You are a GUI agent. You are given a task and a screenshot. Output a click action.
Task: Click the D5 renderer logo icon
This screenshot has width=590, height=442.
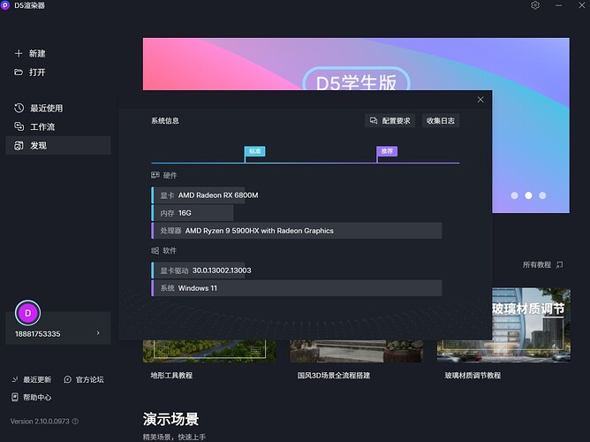(x=5, y=5)
